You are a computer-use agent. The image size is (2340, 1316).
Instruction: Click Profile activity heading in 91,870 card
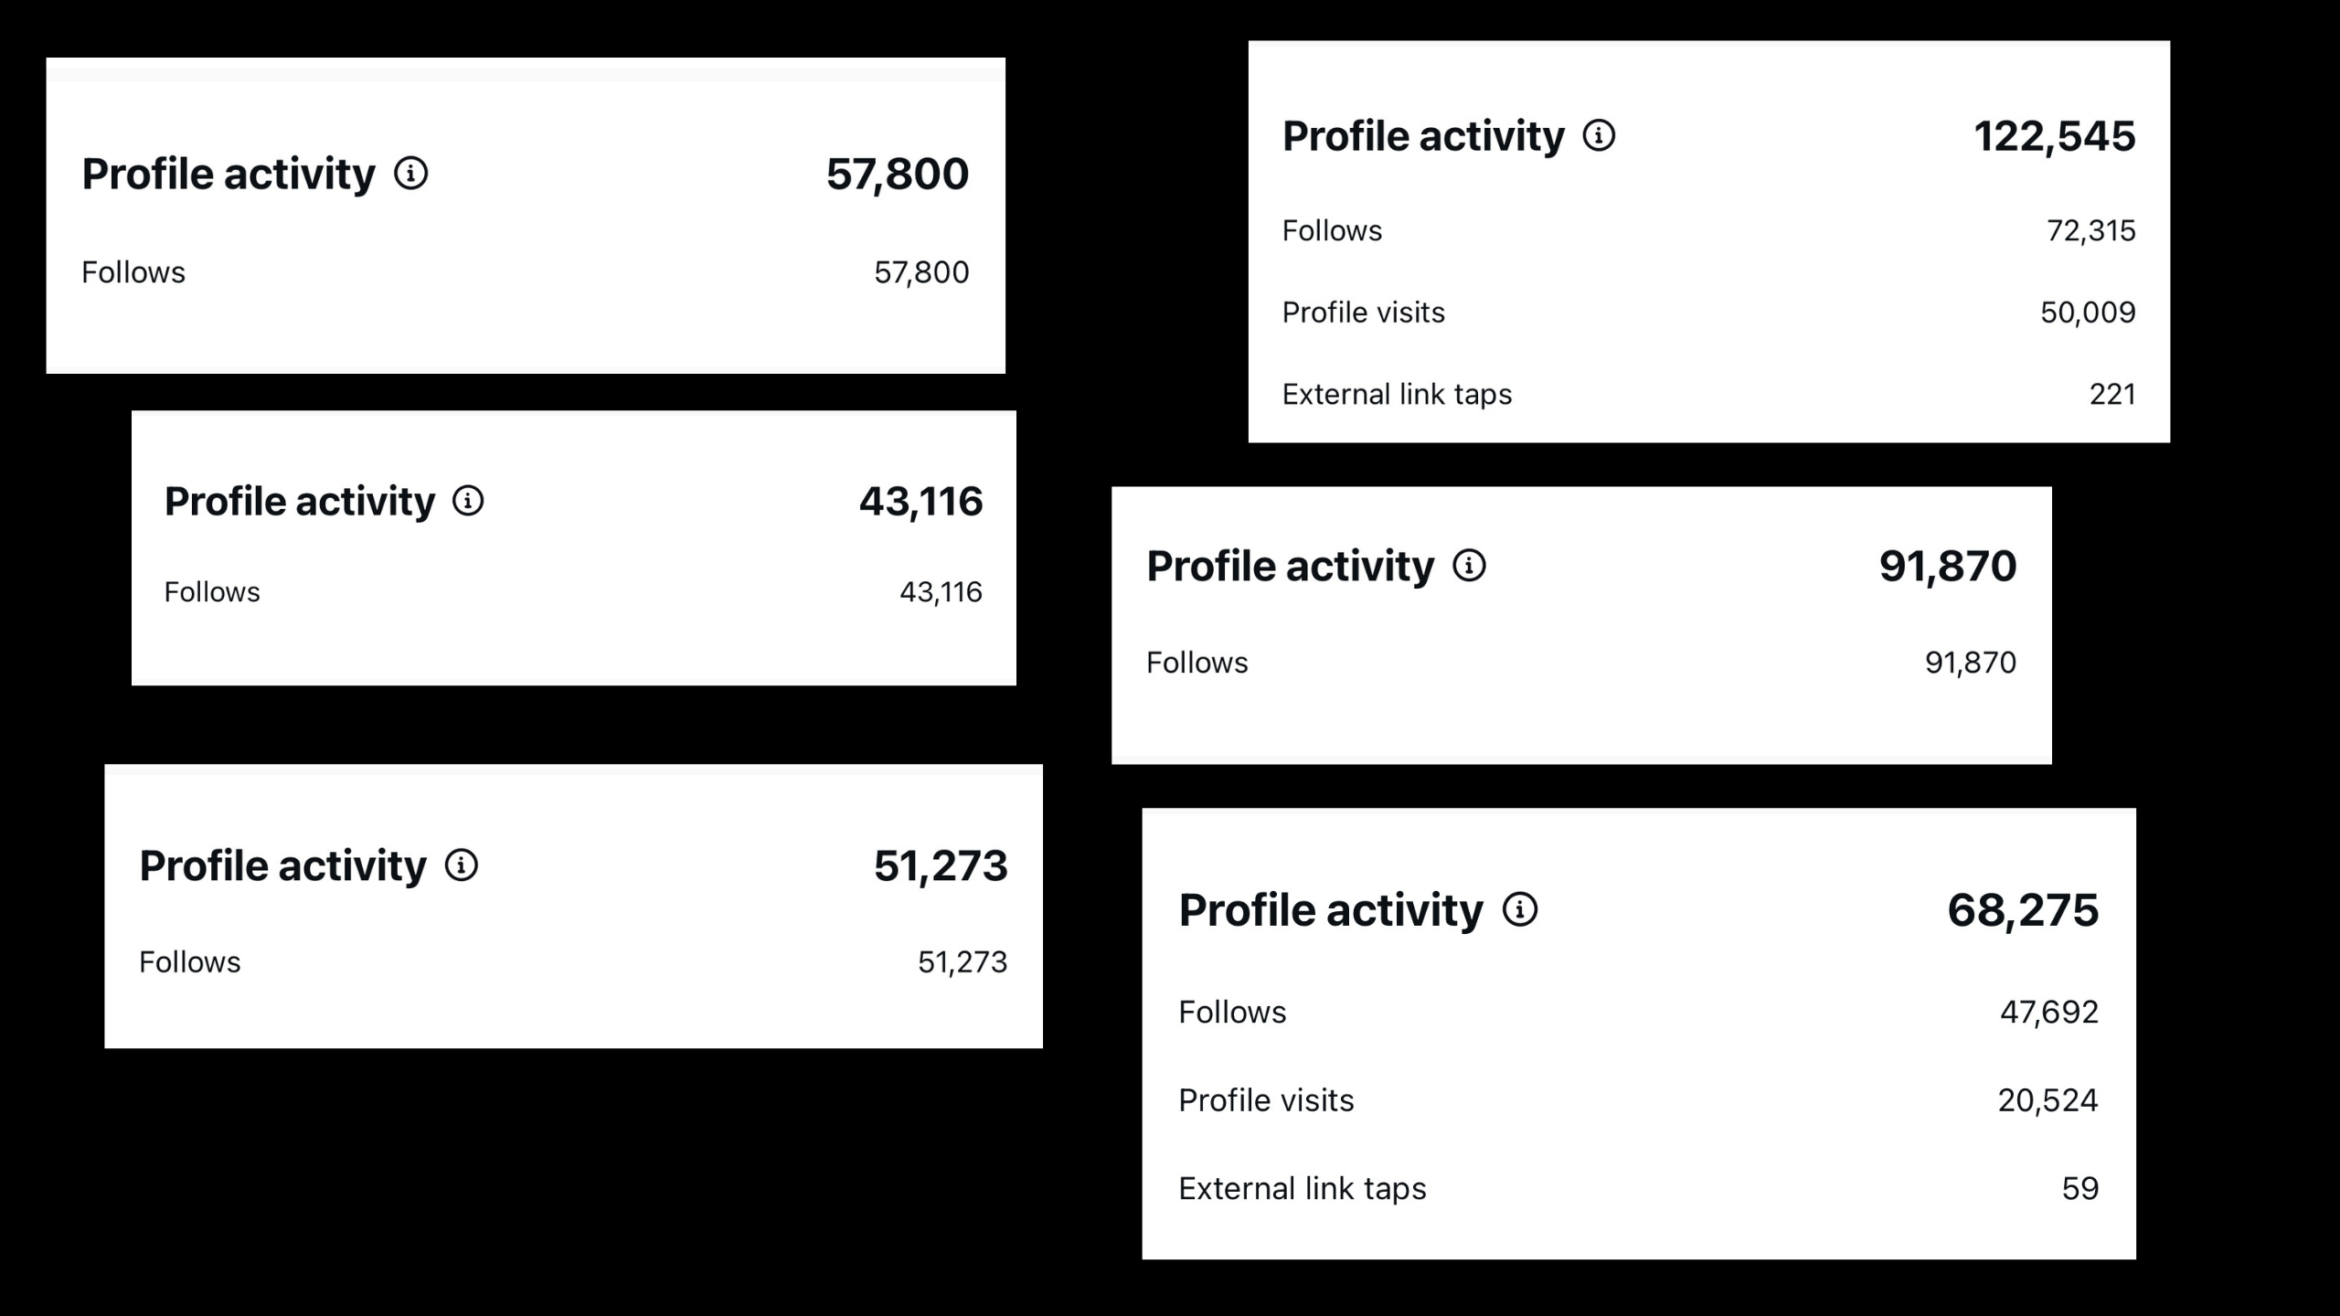click(1290, 566)
